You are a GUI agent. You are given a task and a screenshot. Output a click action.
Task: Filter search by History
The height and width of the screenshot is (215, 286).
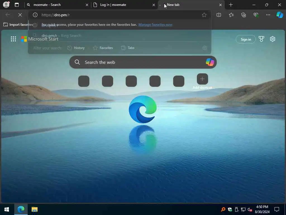point(76,48)
